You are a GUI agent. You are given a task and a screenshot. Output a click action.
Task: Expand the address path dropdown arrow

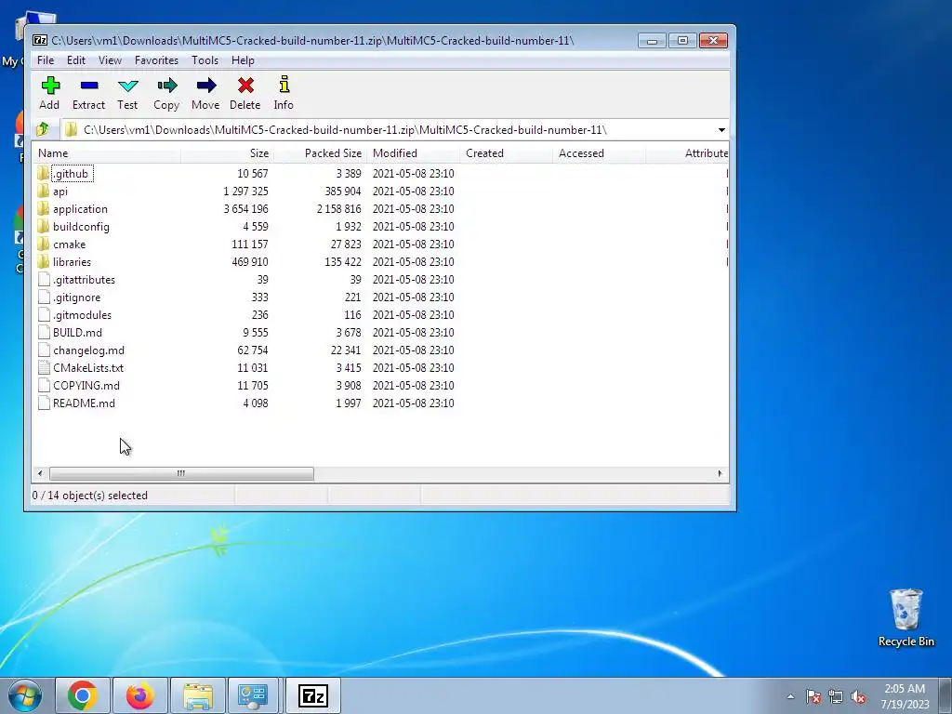[721, 130]
